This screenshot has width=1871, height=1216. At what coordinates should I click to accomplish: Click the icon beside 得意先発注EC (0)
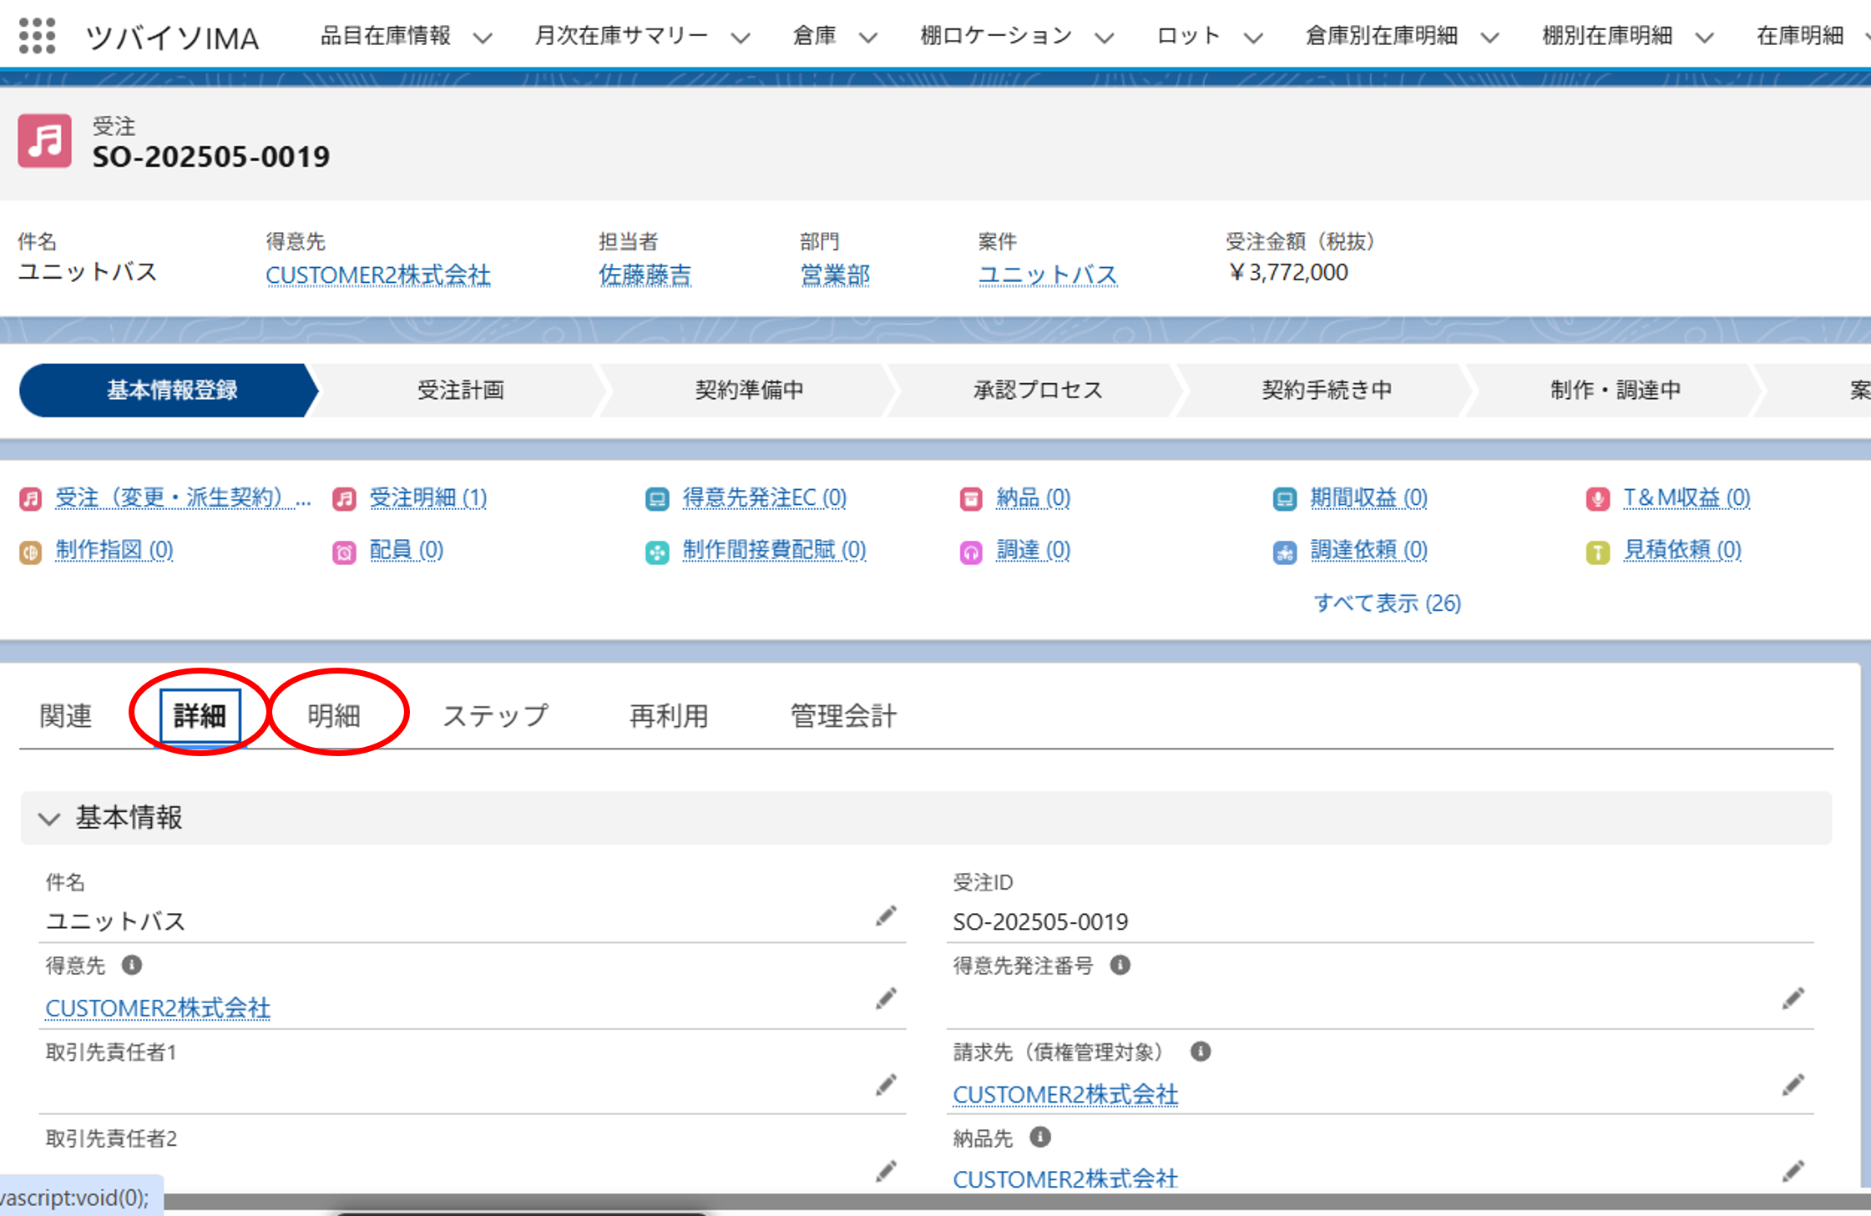click(657, 499)
